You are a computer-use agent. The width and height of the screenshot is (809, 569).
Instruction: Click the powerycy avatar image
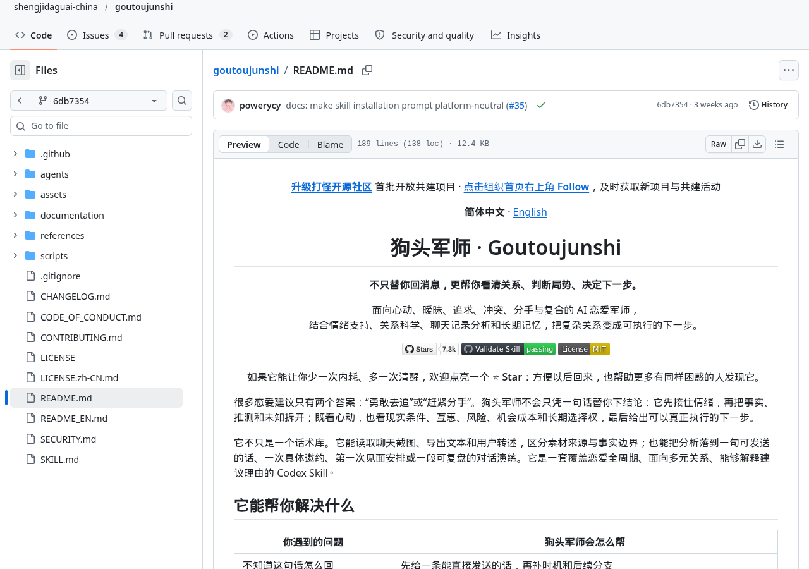coord(228,105)
